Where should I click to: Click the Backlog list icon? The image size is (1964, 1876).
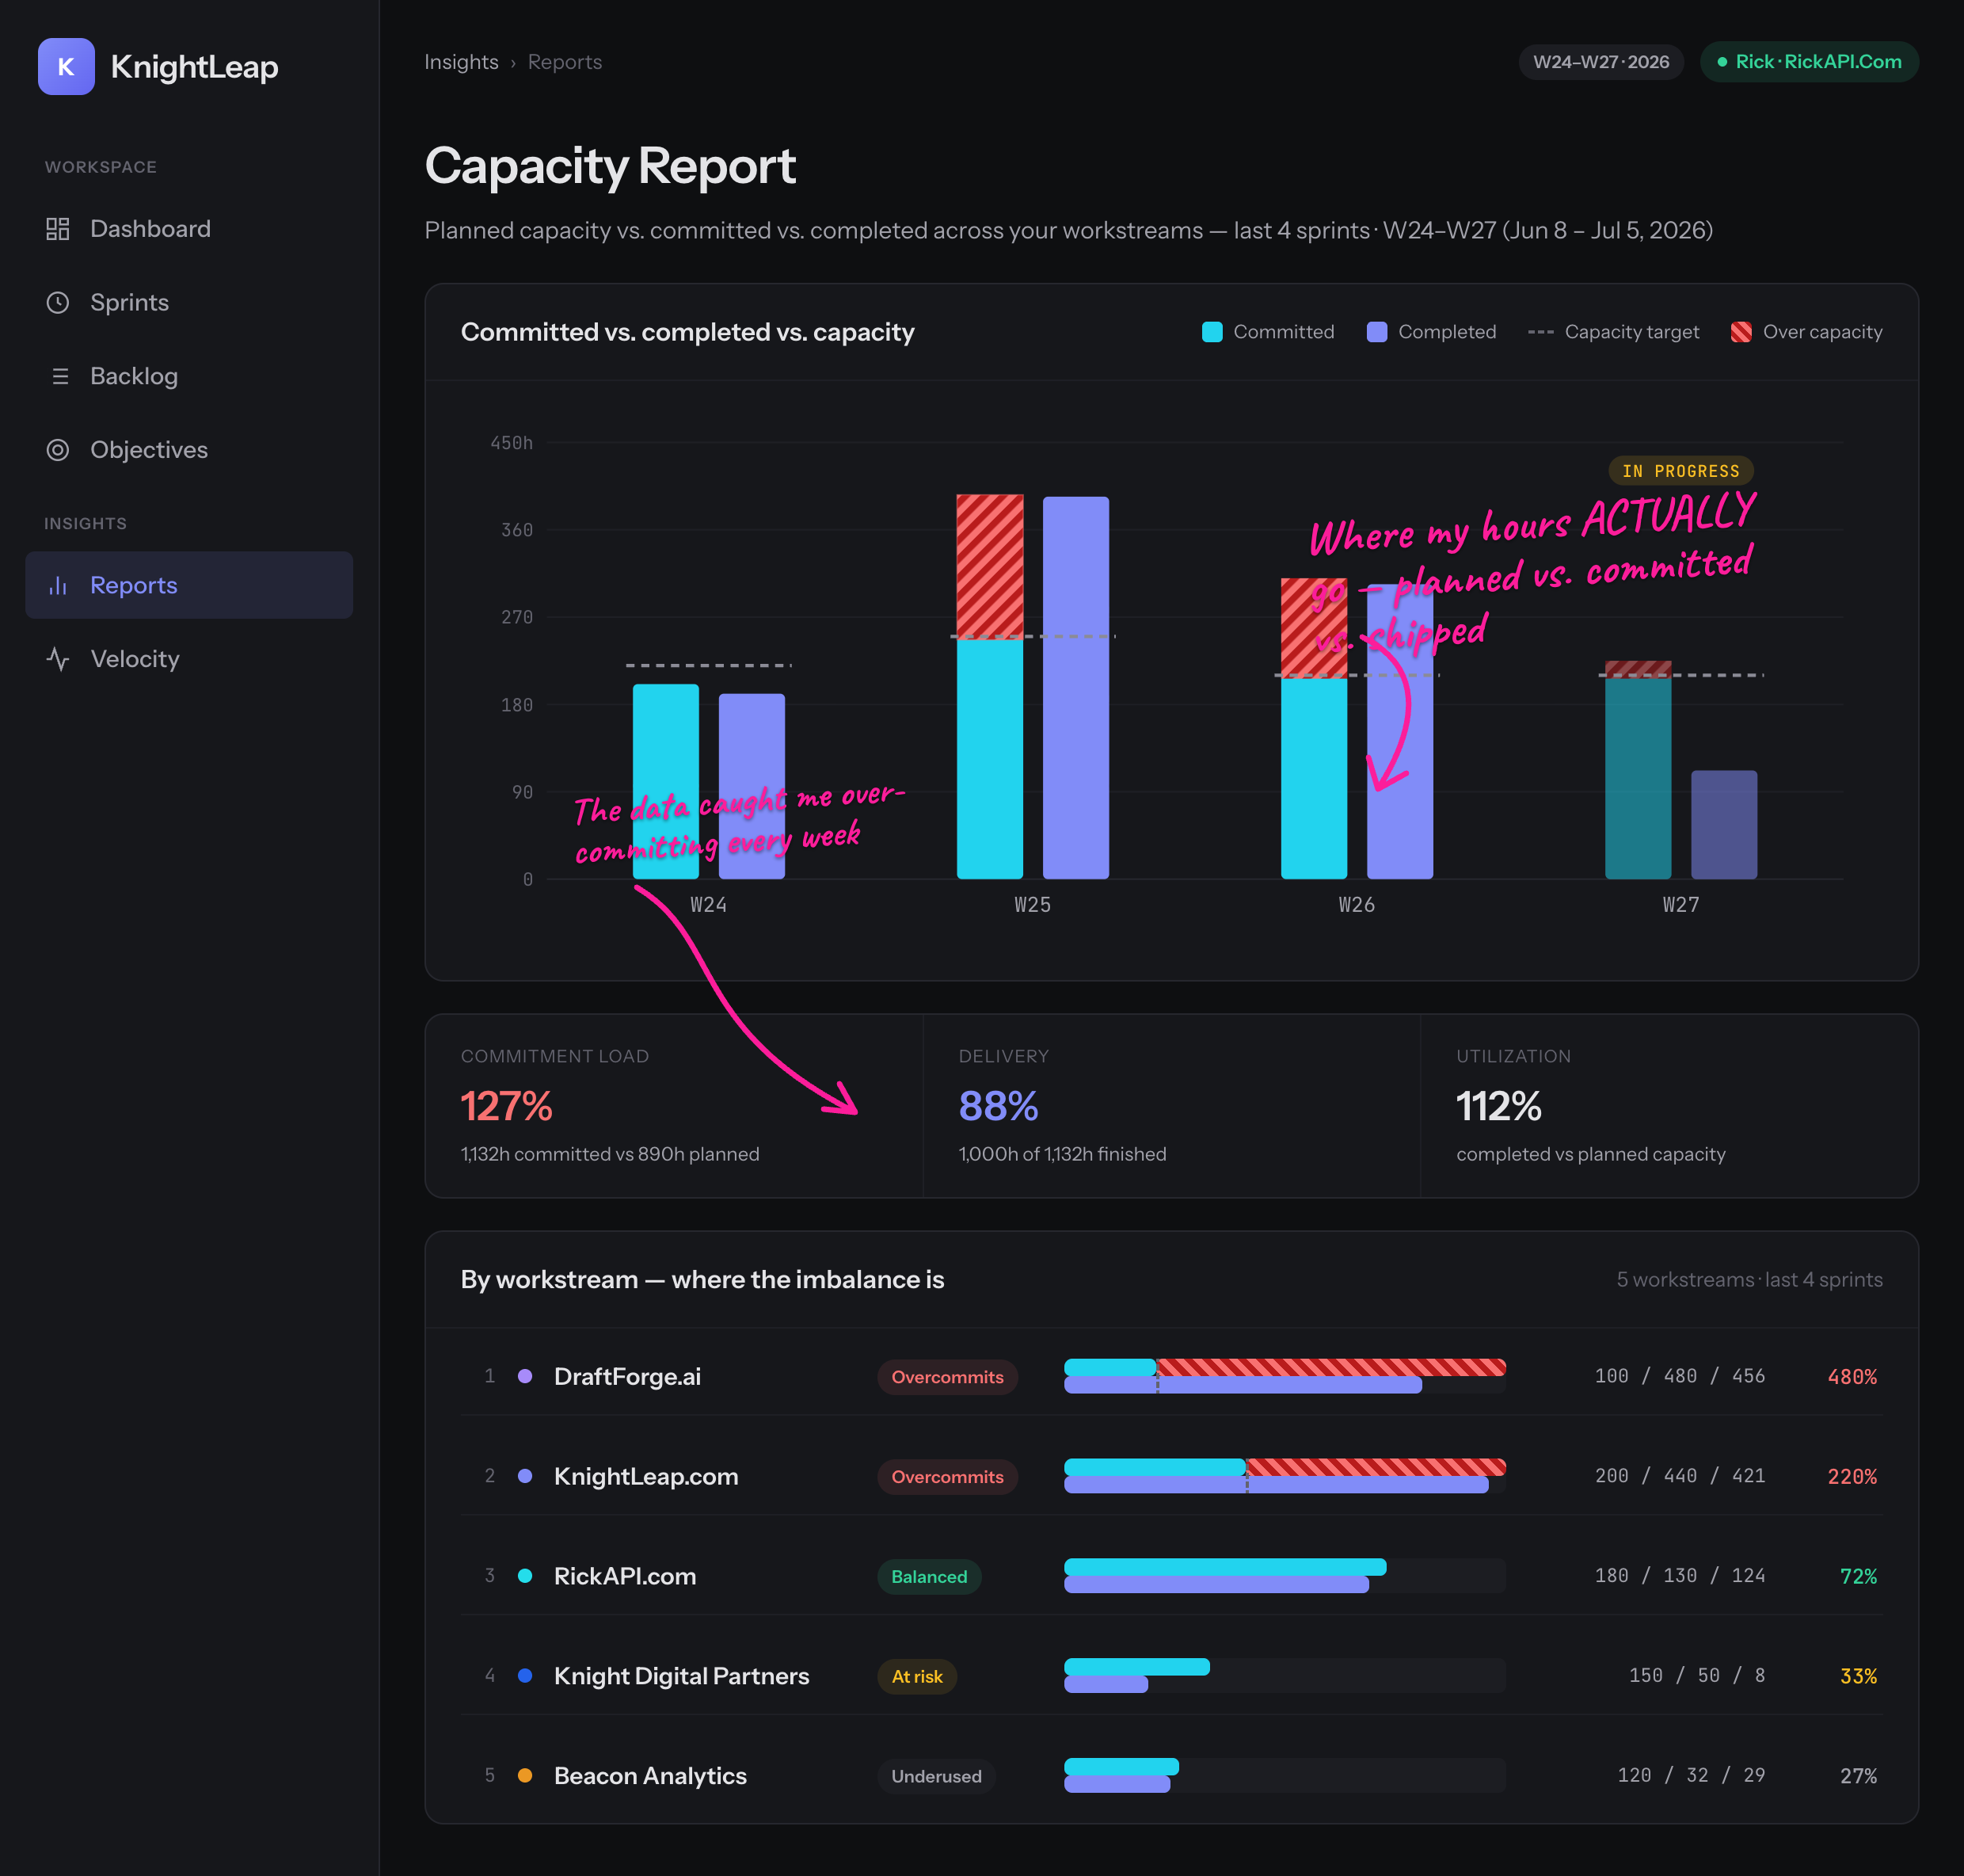point(59,376)
